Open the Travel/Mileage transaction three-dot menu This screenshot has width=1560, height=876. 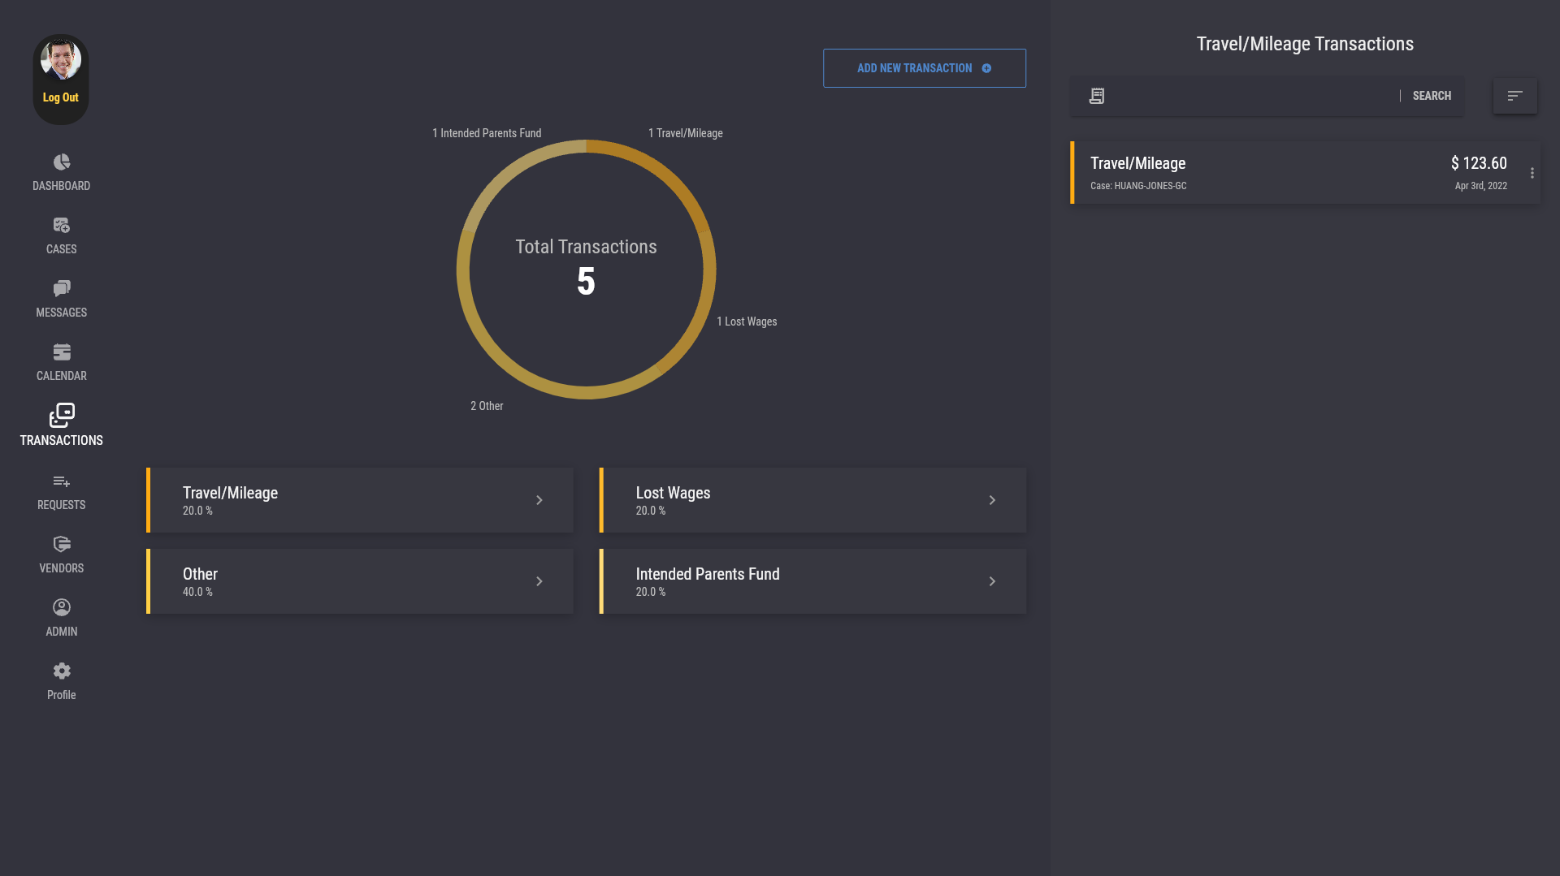click(x=1532, y=173)
